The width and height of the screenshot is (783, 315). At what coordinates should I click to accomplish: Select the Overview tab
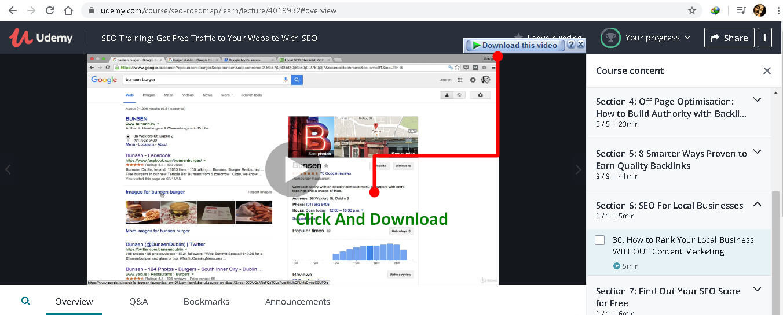click(x=74, y=301)
